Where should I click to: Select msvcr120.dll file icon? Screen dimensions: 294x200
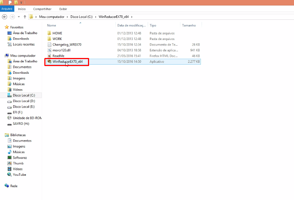click(x=49, y=50)
